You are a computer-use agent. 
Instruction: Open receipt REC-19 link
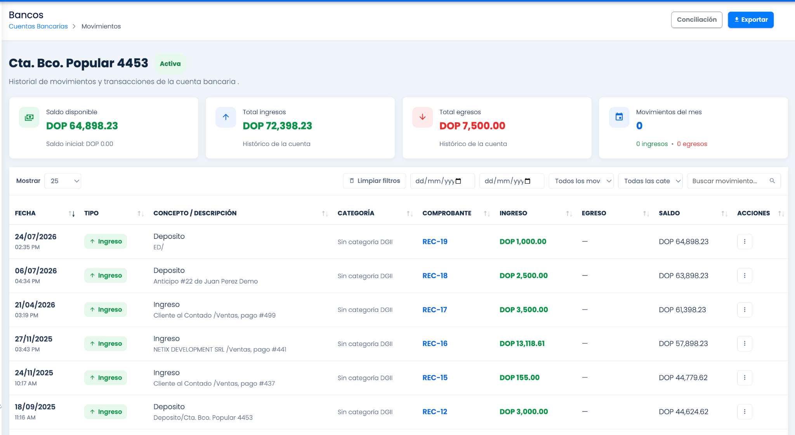tap(435, 242)
